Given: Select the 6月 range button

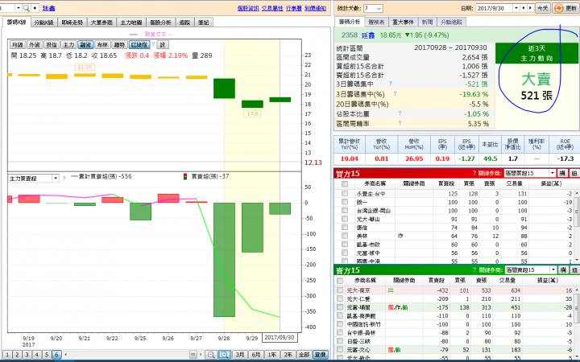Looking at the screenshot, I should coord(256,355).
